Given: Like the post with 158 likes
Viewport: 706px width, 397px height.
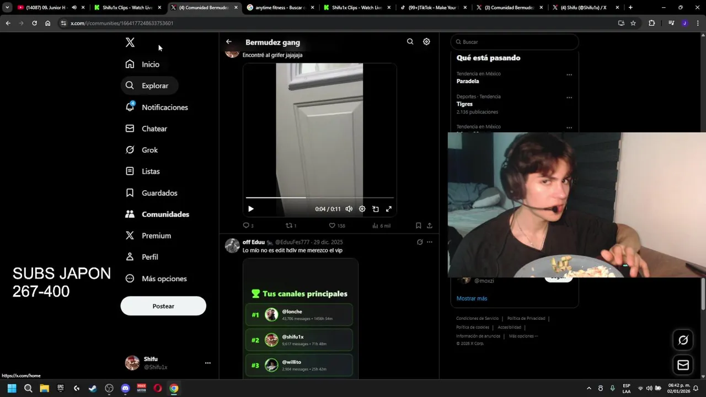Looking at the screenshot, I should [x=336, y=226].
